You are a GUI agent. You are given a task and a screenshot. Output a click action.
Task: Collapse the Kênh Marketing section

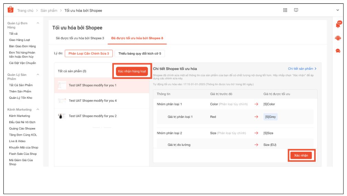coord(38,109)
